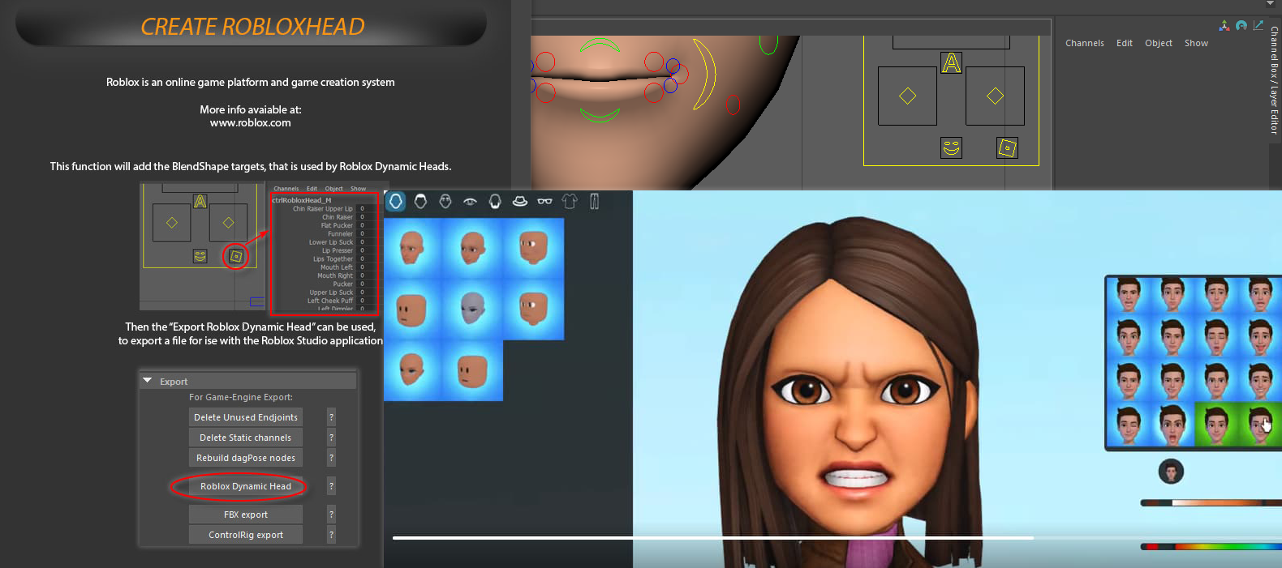Open the face category icon with eyes
This screenshot has height=568, width=1282.
(445, 201)
